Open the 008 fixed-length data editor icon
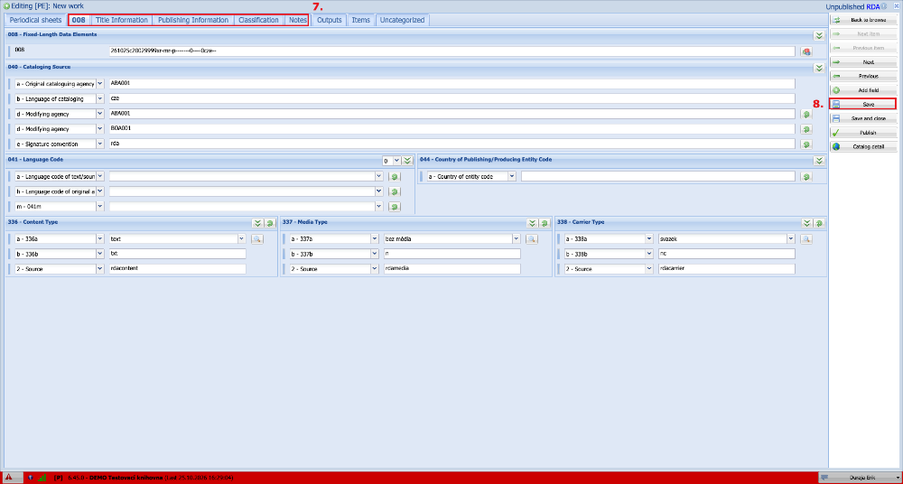The height and width of the screenshot is (484, 903). 806,51
